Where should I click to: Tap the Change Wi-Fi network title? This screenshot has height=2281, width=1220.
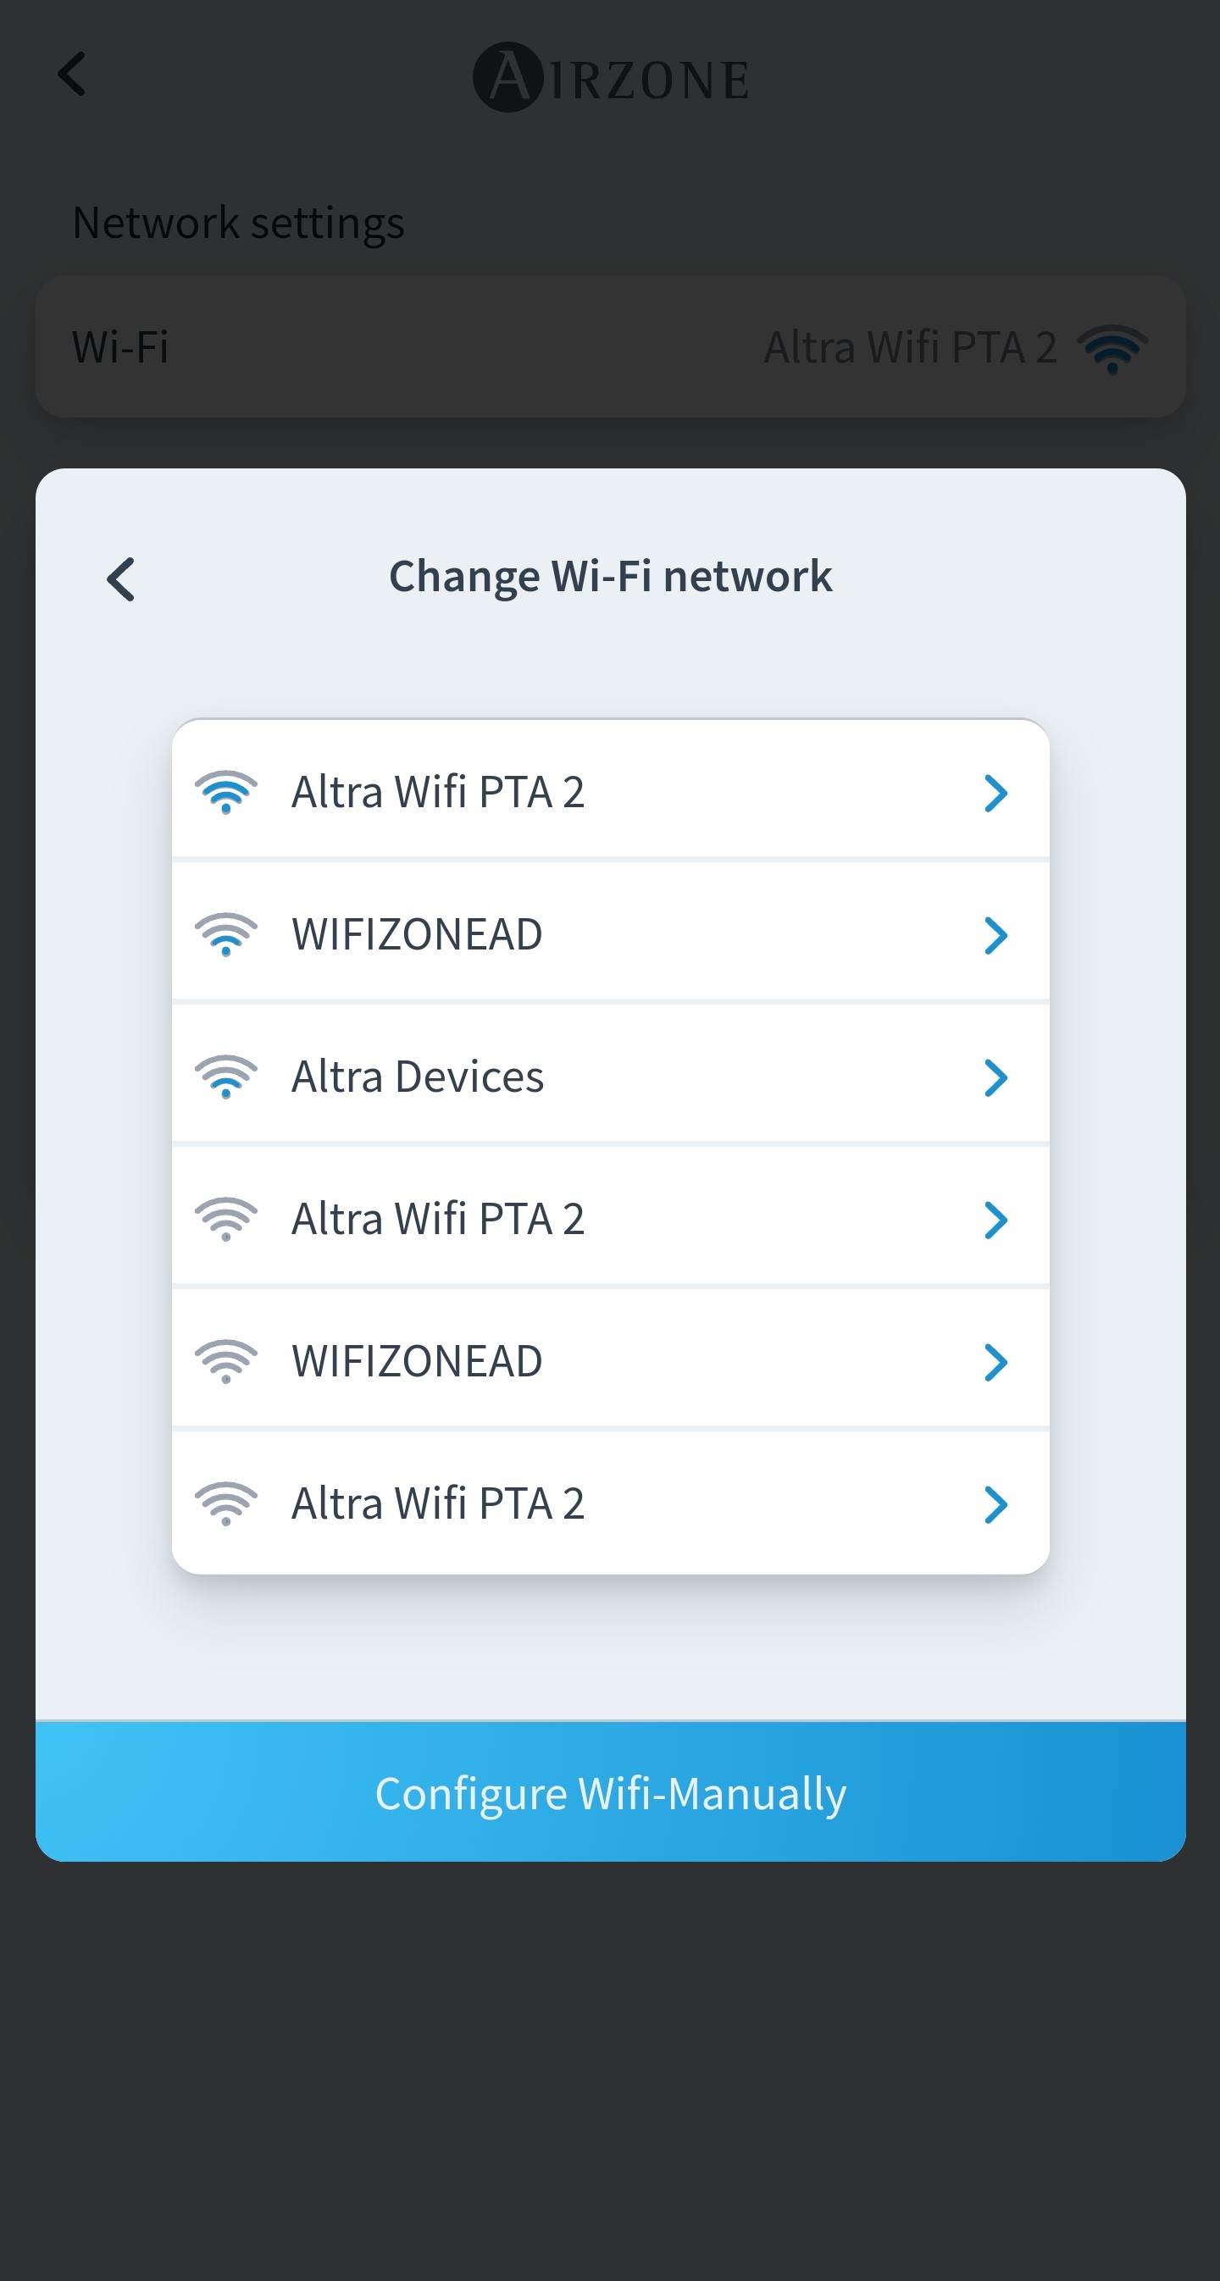click(611, 577)
